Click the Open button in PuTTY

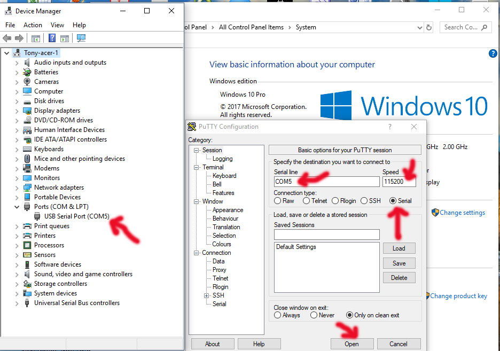(351, 344)
